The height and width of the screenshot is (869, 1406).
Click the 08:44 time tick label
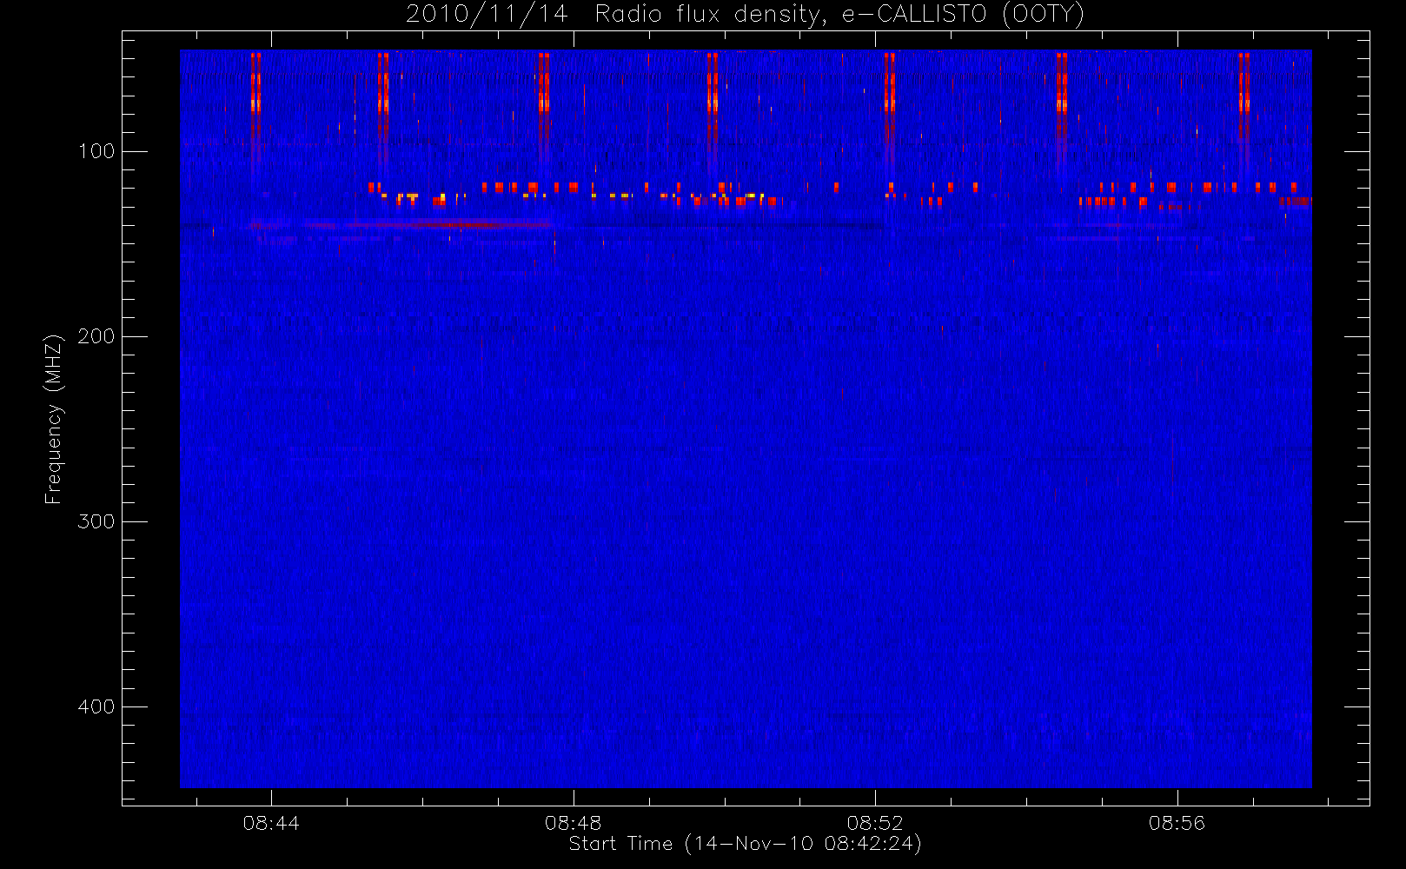pos(271,823)
